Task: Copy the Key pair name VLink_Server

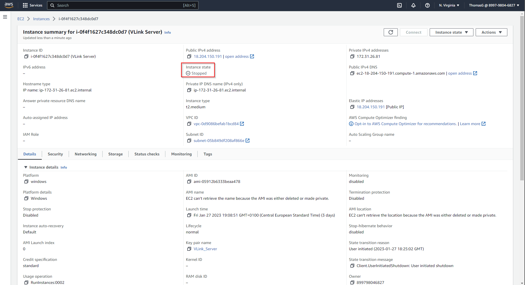Action: [x=189, y=249]
